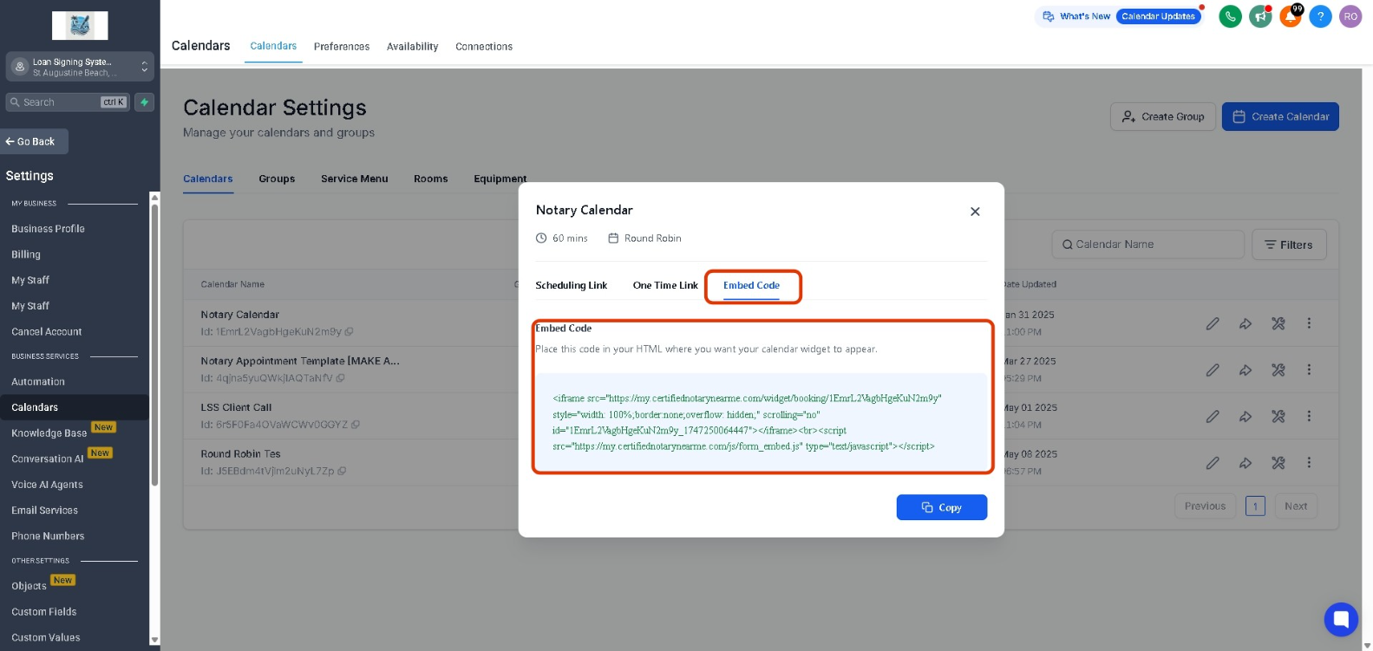Switch to the Equipment tab
Screen dimensions: 1373x651
pyautogui.click(x=500, y=179)
